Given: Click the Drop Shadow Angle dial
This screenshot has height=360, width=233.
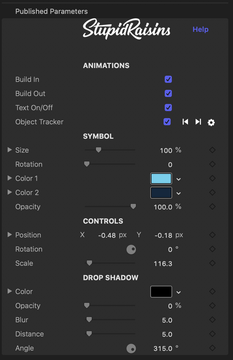Looking at the screenshot, I should (131, 349).
